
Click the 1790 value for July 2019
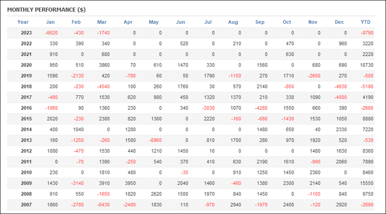(x=209, y=76)
